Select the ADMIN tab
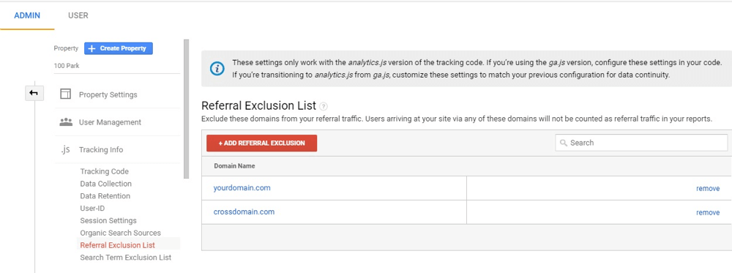This screenshot has height=273, width=732. click(x=27, y=15)
